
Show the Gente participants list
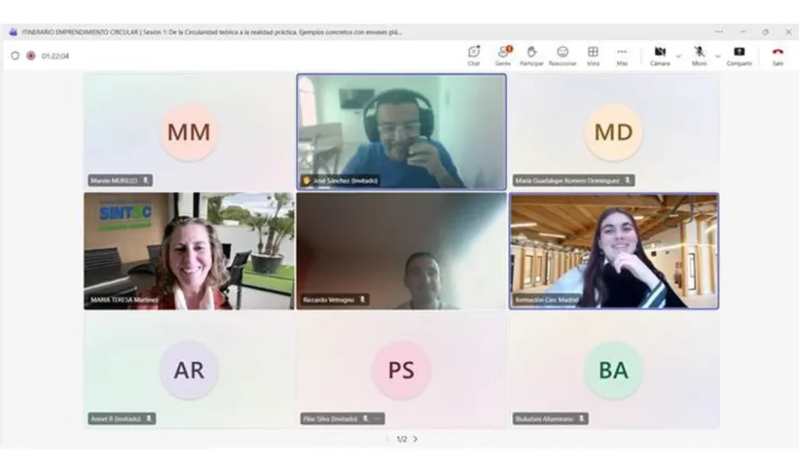point(503,55)
